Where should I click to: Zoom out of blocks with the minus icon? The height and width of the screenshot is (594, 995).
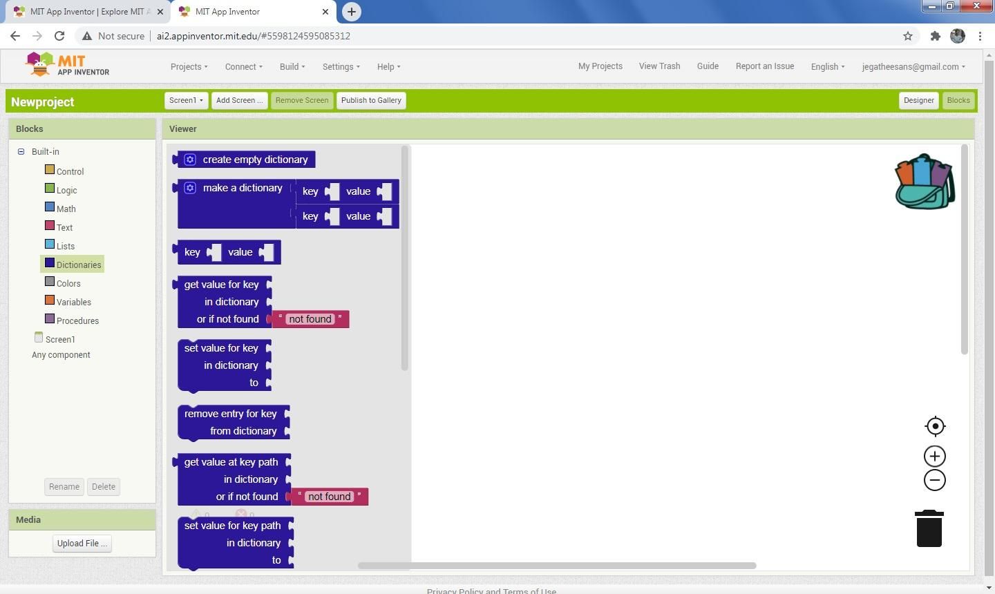tap(934, 479)
